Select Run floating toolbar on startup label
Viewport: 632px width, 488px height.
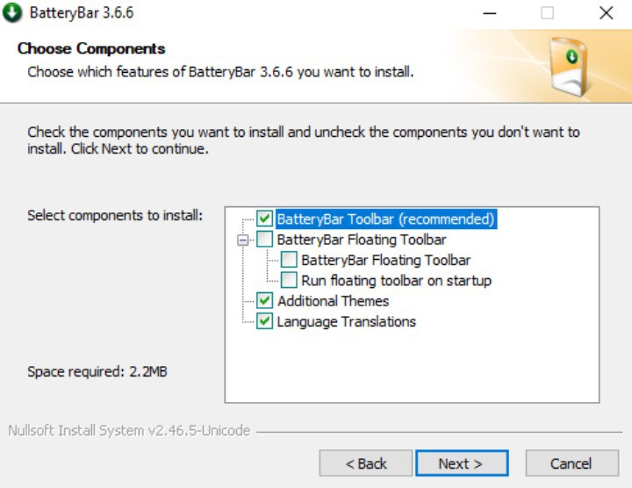tap(396, 281)
